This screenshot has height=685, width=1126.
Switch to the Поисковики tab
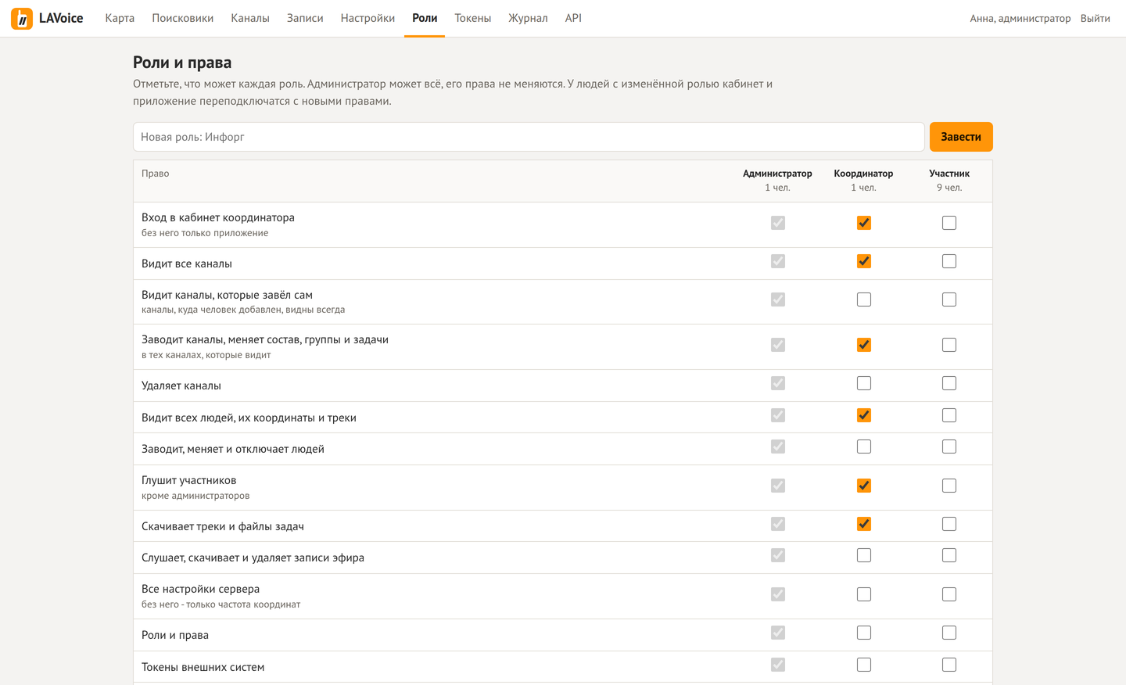[183, 18]
